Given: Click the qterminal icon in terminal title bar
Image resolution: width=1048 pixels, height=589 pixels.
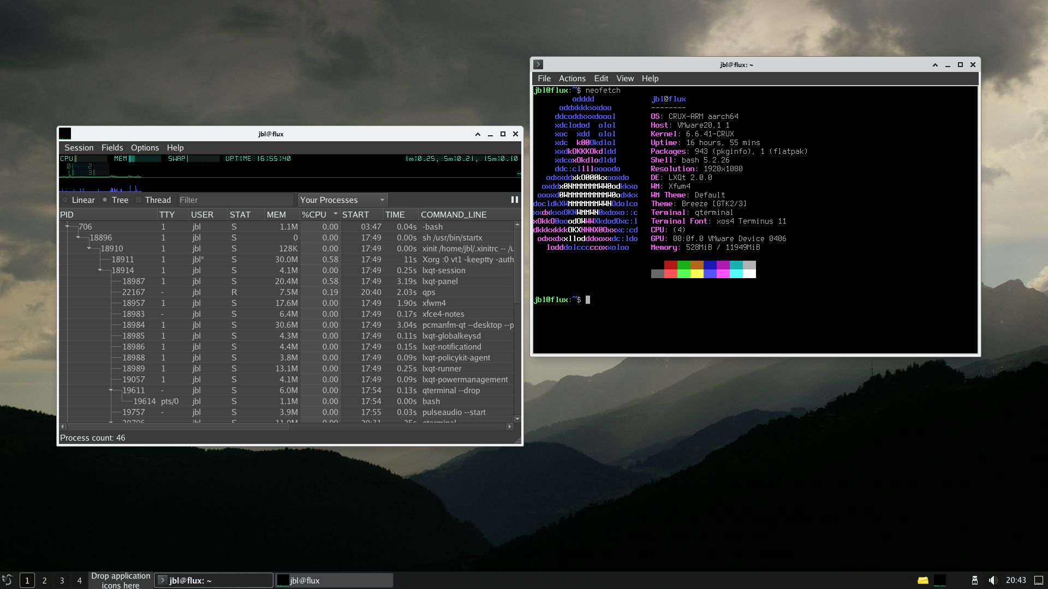Looking at the screenshot, I should pyautogui.click(x=538, y=64).
